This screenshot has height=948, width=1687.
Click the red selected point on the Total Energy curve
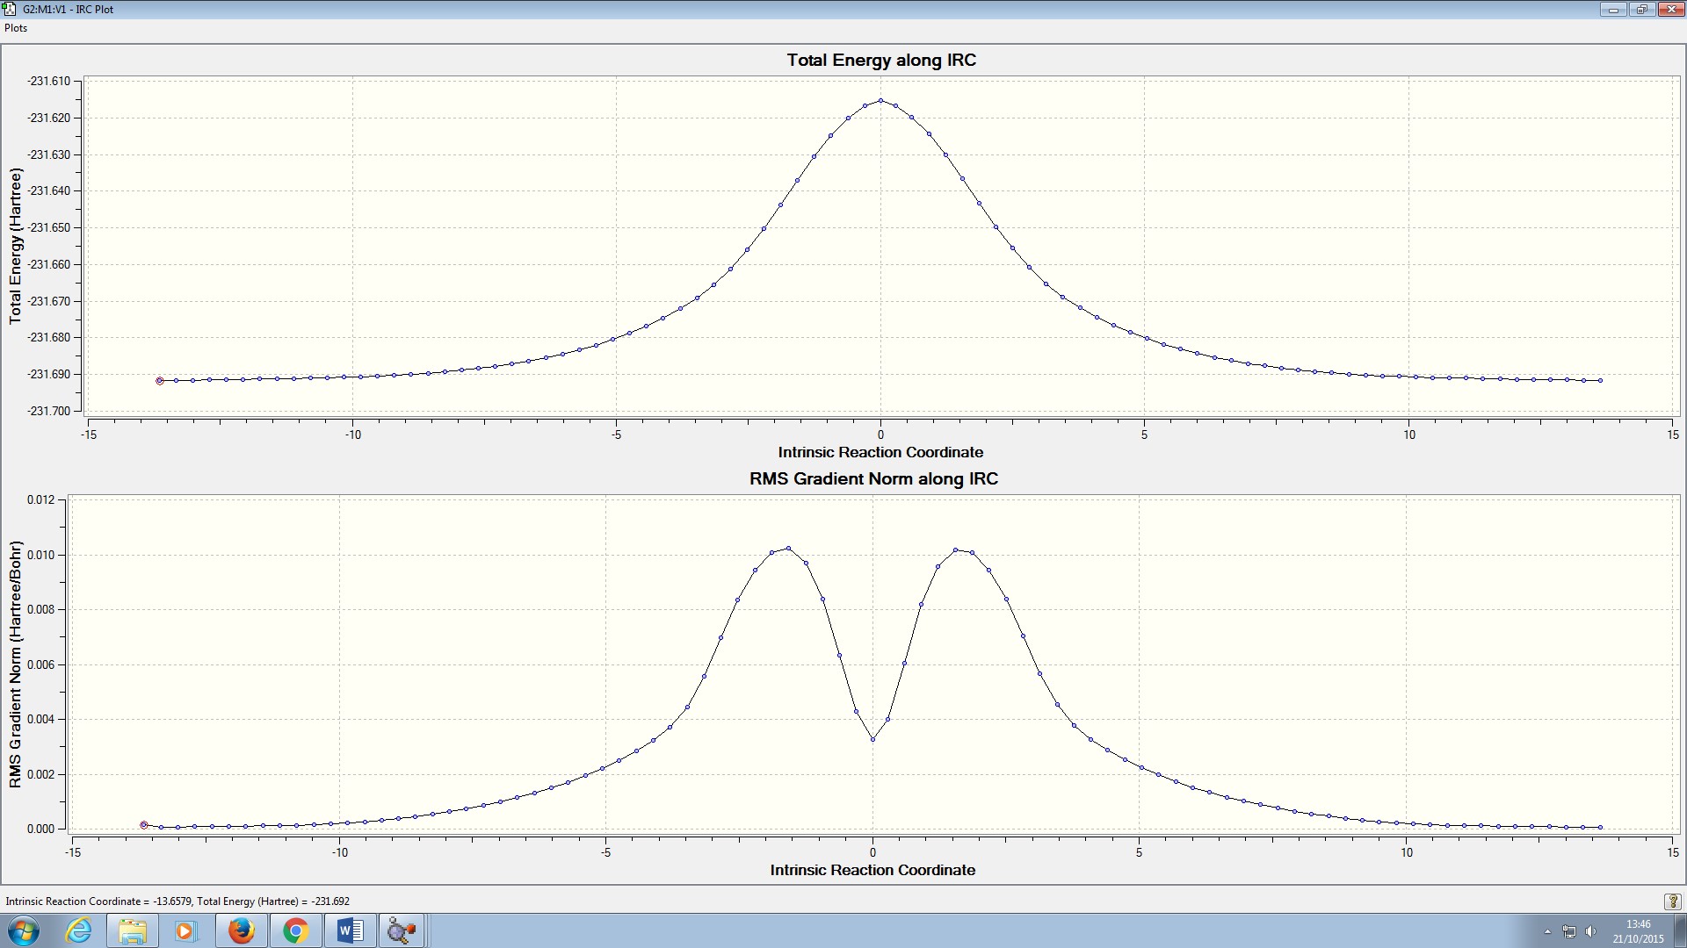coord(160,381)
